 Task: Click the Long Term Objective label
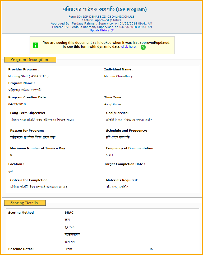pos(27,113)
